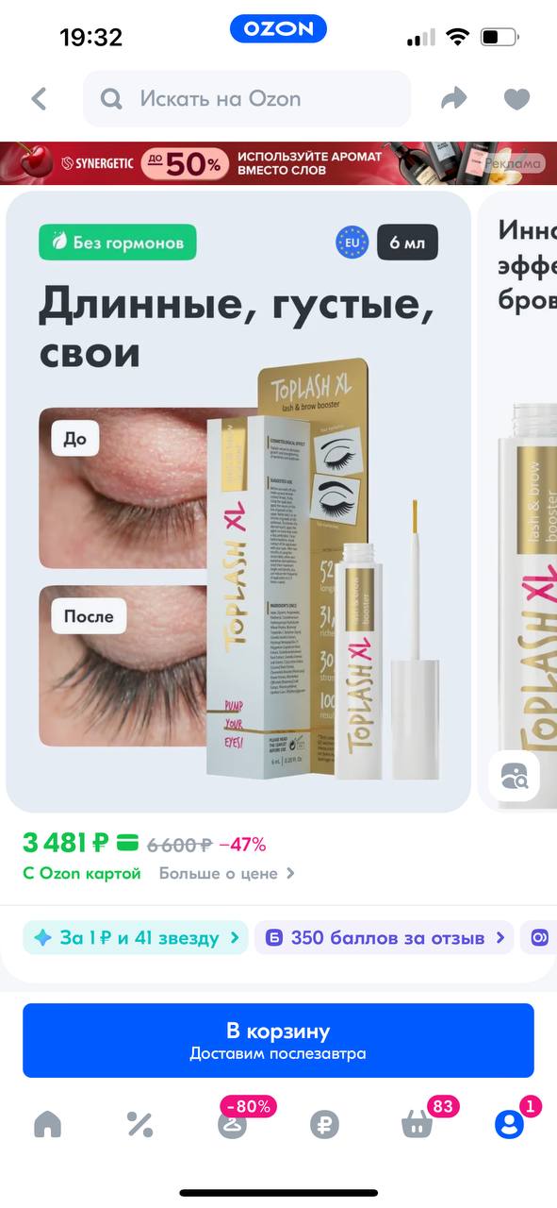Open the ruble Ozon bank tab
The image size is (557, 1208).
click(x=324, y=1124)
